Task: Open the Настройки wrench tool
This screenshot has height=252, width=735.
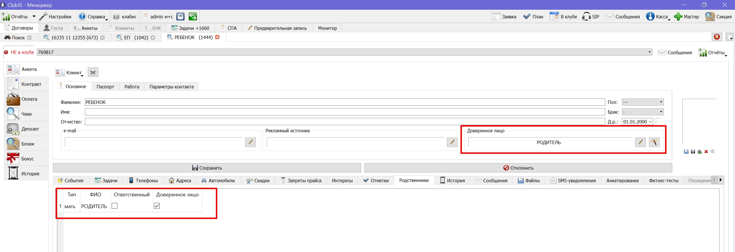Action: point(55,17)
